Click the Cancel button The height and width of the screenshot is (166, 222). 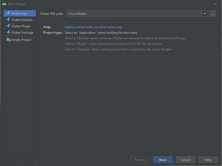(185, 160)
